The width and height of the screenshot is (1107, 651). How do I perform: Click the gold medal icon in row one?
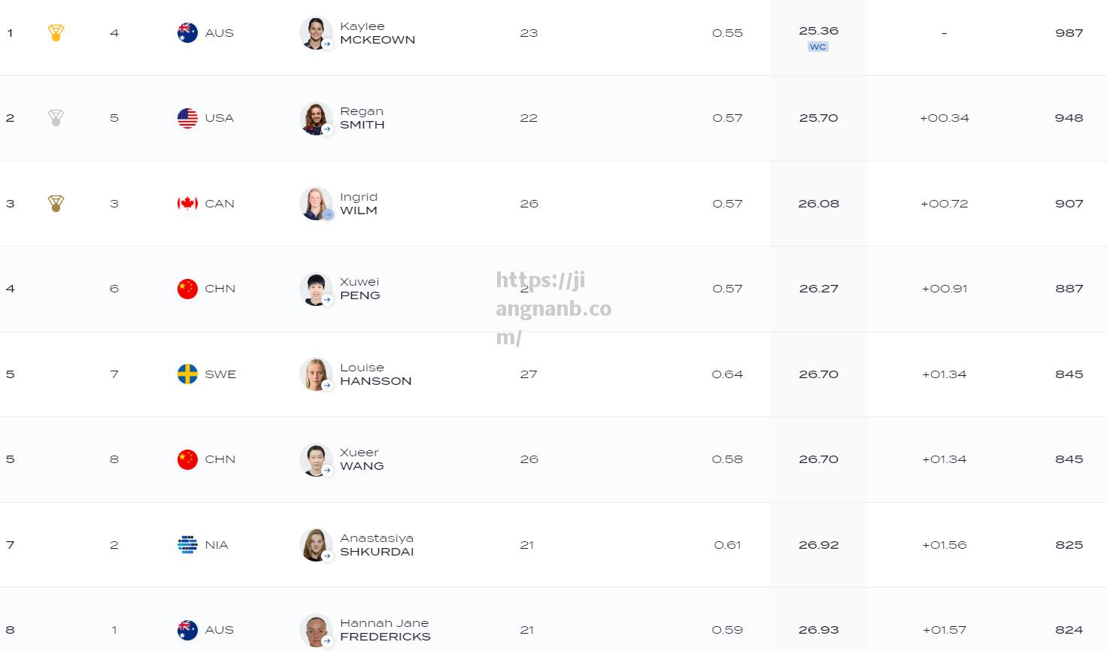pos(56,33)
